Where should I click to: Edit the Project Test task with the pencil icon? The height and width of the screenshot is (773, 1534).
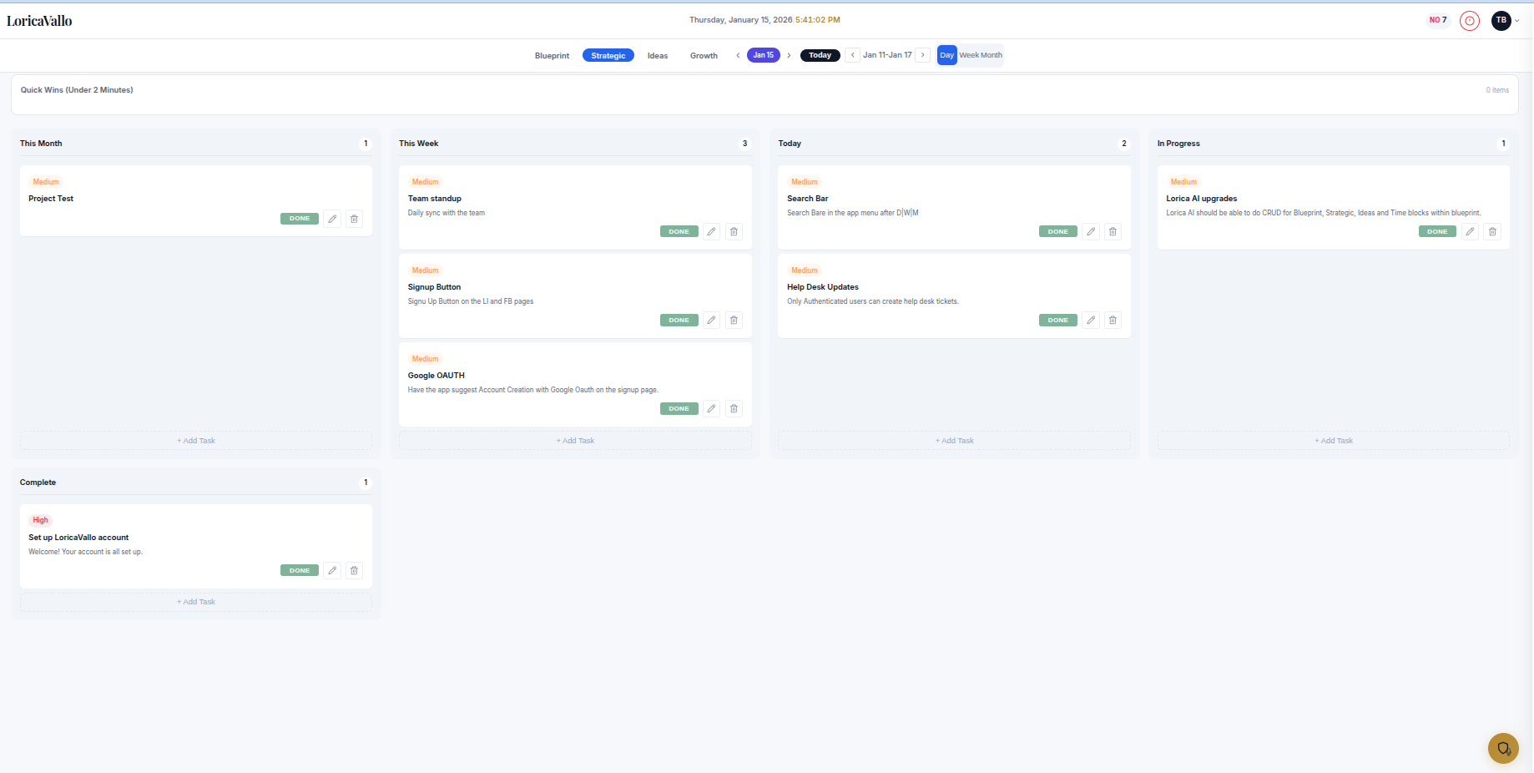pos(332,218)
